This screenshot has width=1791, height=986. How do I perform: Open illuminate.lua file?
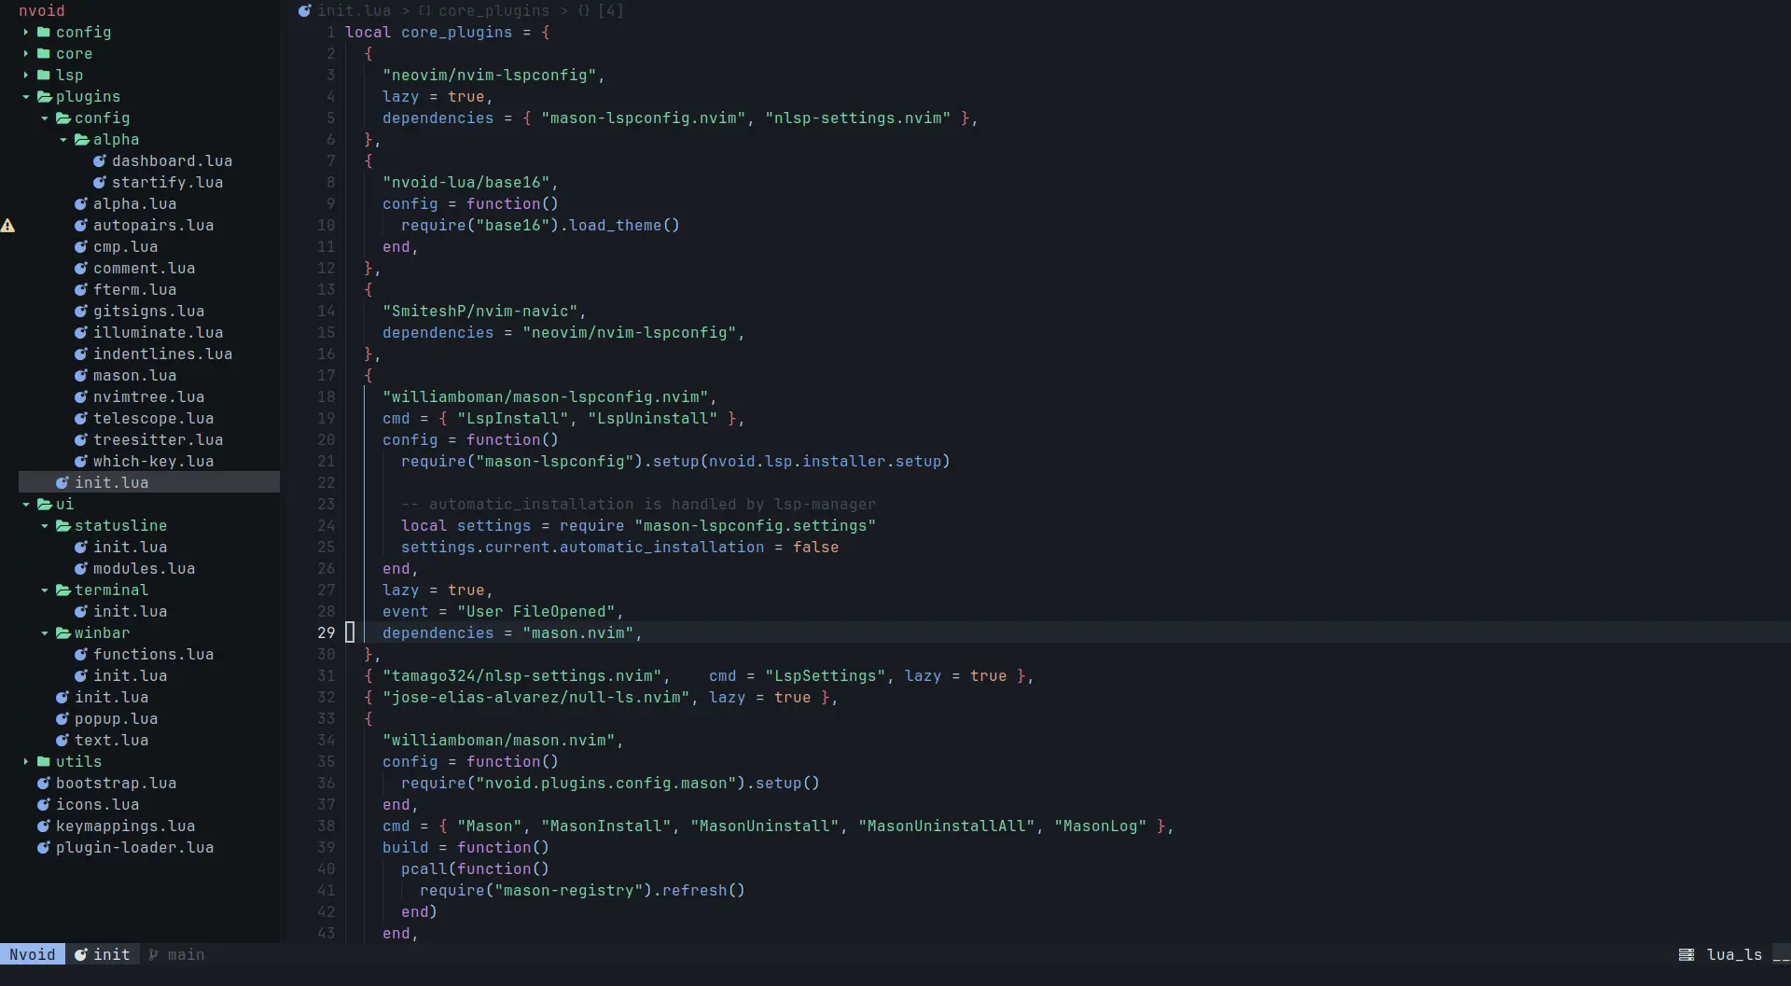pos(158,333)
